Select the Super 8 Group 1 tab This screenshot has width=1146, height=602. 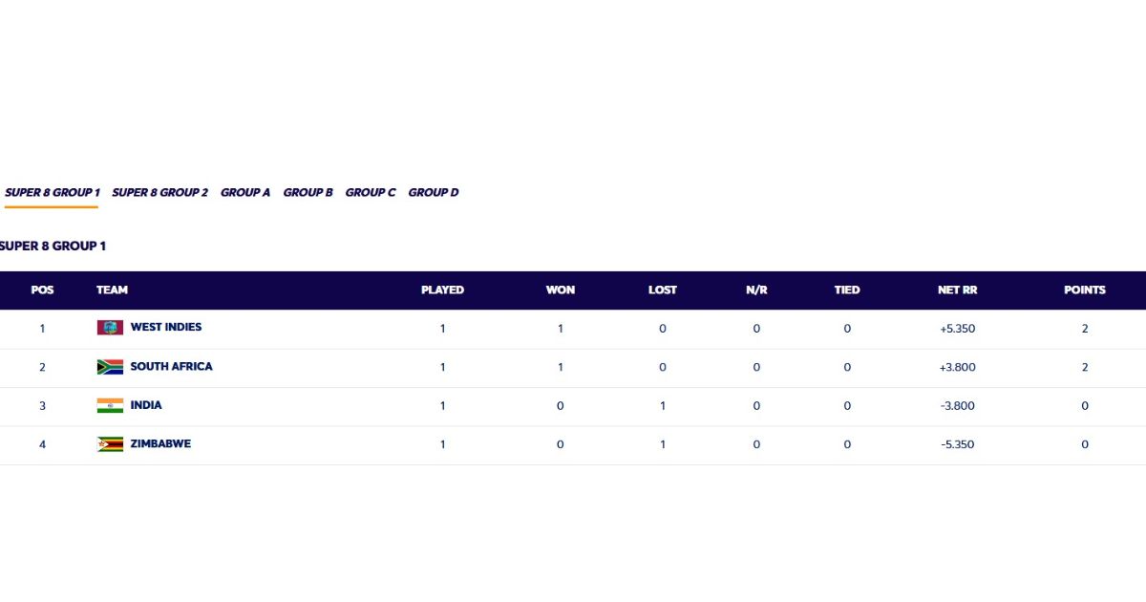(x=52, y=192)
